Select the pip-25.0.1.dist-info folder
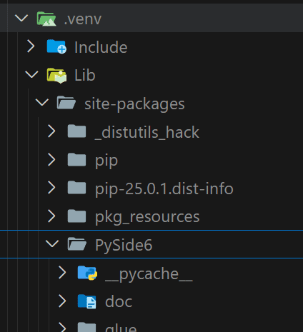Screen dimensions: 303x332 (151, 188)
